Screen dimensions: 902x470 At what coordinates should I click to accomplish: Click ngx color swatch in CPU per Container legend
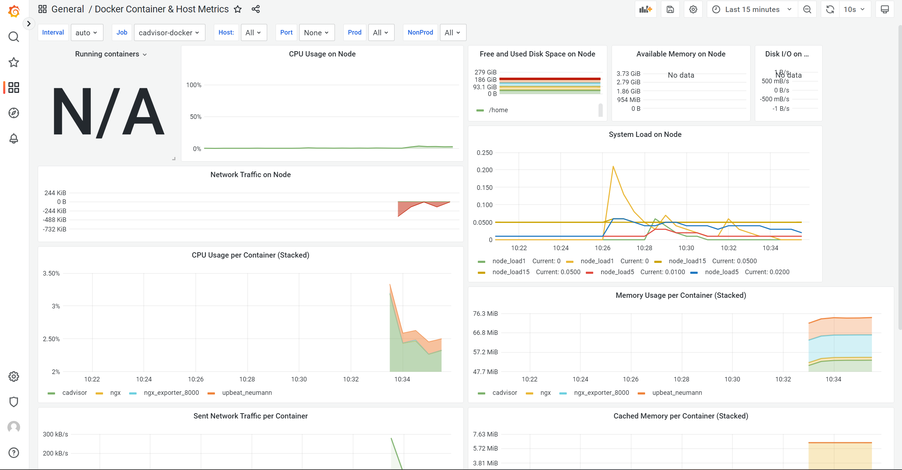click(x=99, y=393)
